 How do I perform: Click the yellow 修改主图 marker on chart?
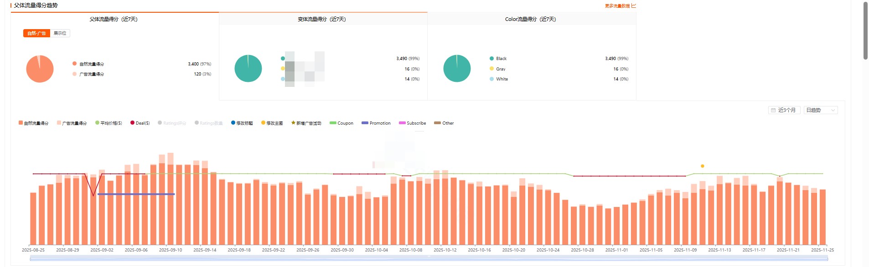click(702, 166)
